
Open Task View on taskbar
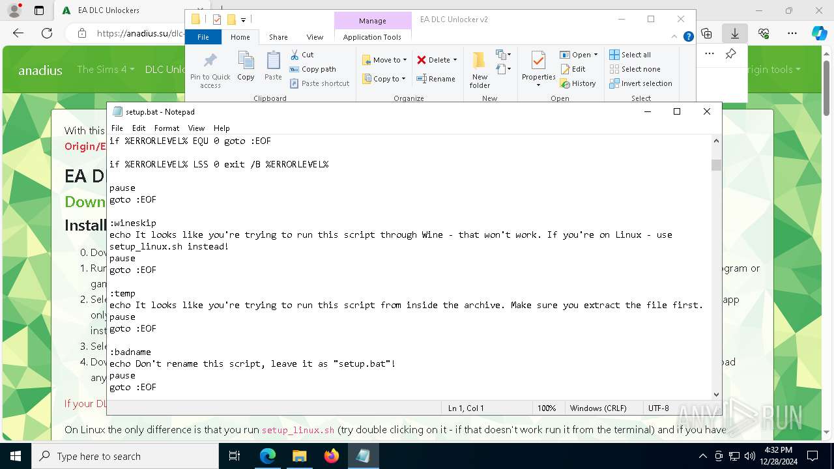235,456
